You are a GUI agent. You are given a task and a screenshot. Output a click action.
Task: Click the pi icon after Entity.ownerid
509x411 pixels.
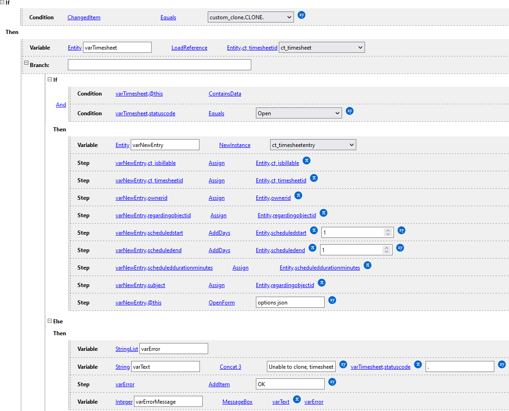pos(298,196)
